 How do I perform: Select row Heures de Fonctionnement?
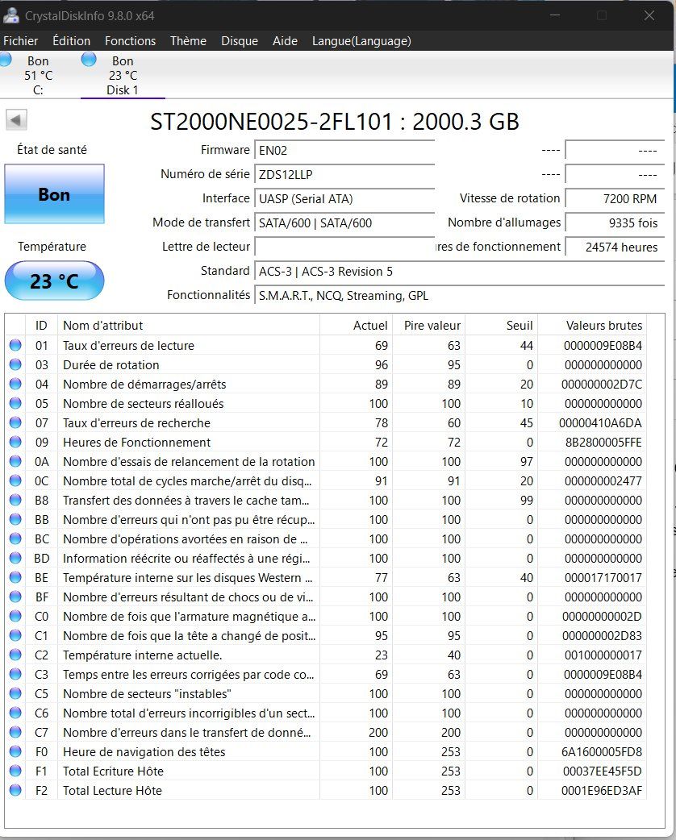[325, 442]
